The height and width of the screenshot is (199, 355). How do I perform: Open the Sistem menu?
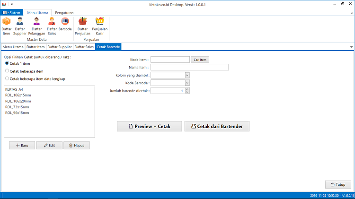coord(11,13)
